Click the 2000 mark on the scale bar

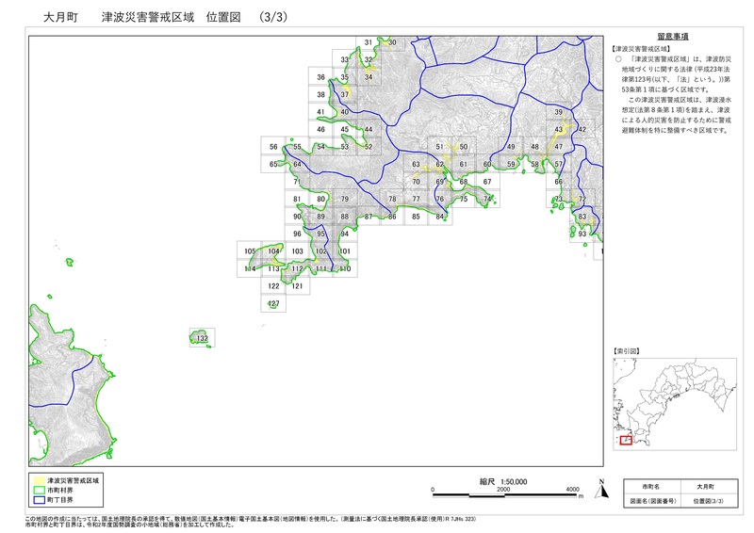pos(503,490)
